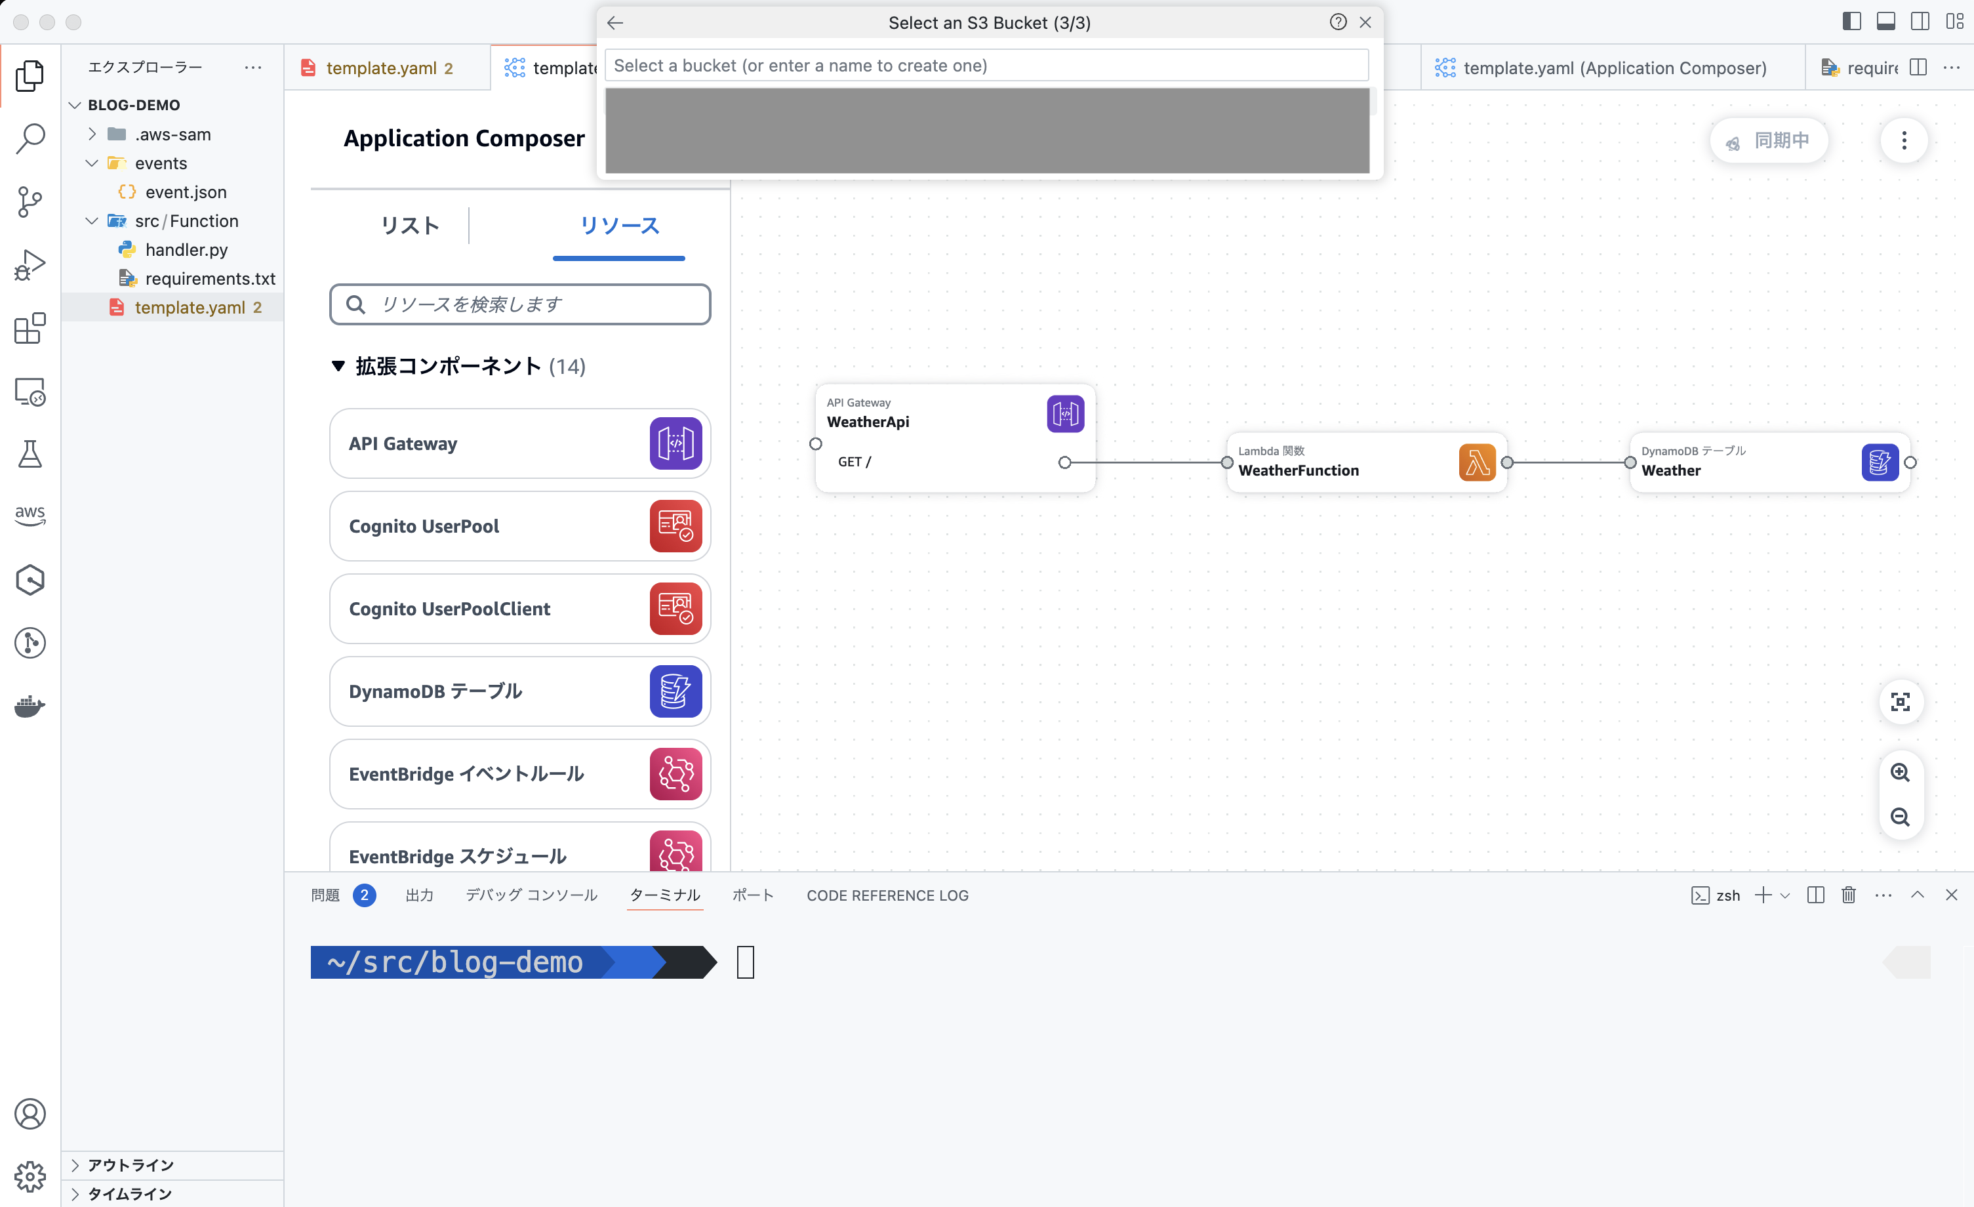The height and width of the screenshot is (1207, 1974).
Task: Maximize the terminal panel size
Action: [1917, 895]
